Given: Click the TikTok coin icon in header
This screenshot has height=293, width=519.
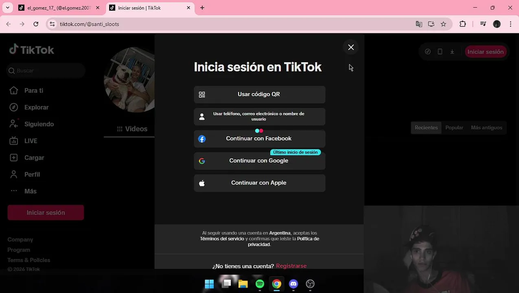Looking at the screenshot, I should [428, 52].
